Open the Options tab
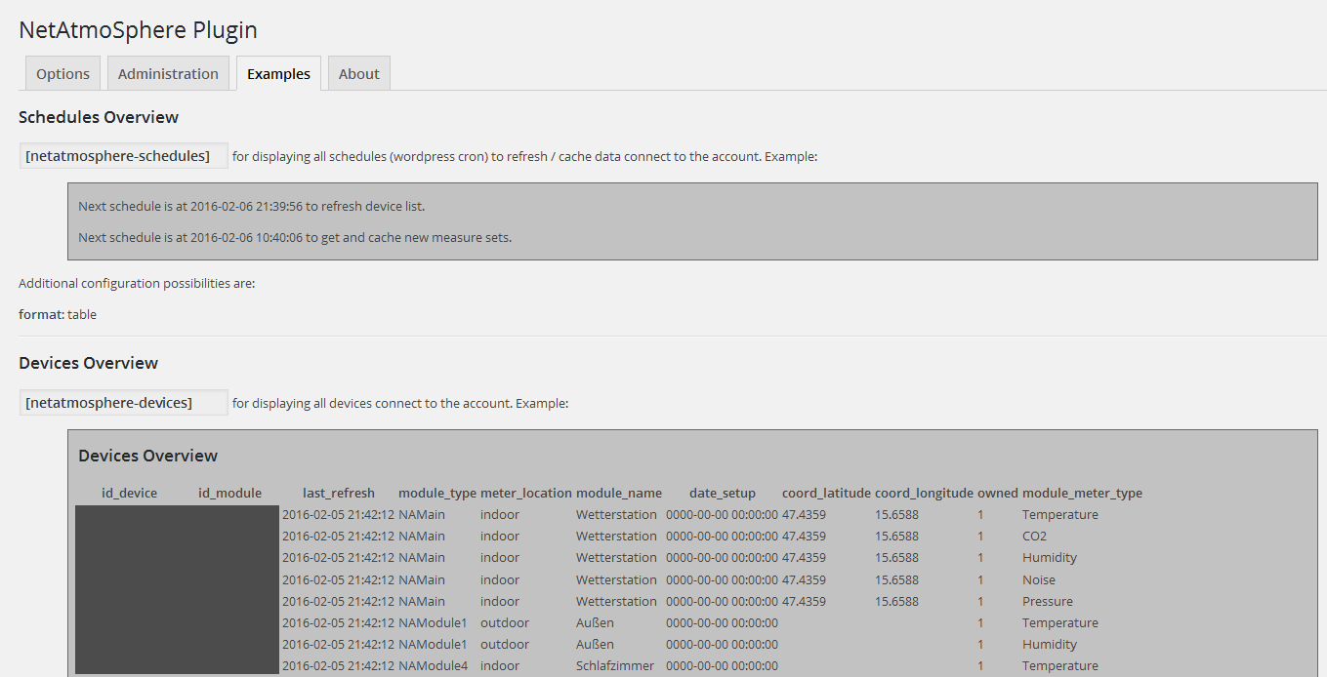The height and width of the screenshot is (677, 1327). [62, 73]
